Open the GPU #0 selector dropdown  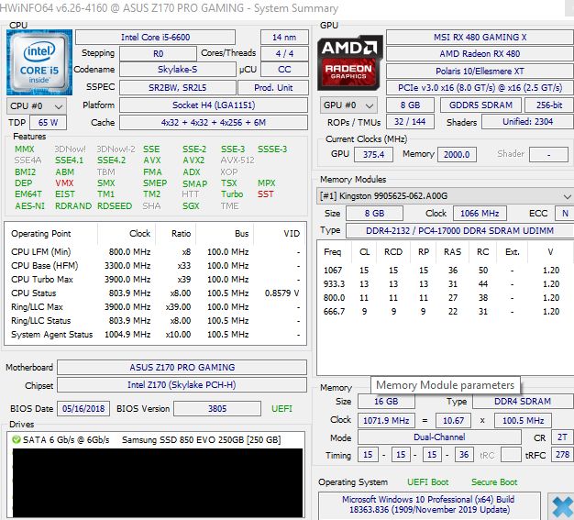pos(348,105)
